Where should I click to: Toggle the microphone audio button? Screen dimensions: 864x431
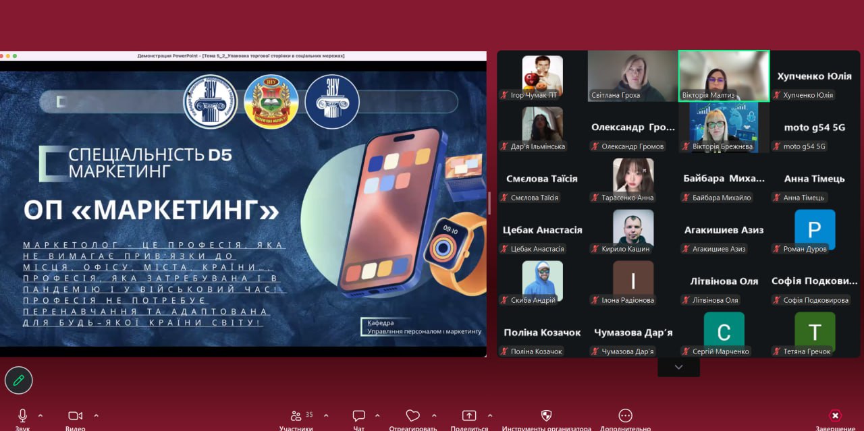[x=22, y=415]
